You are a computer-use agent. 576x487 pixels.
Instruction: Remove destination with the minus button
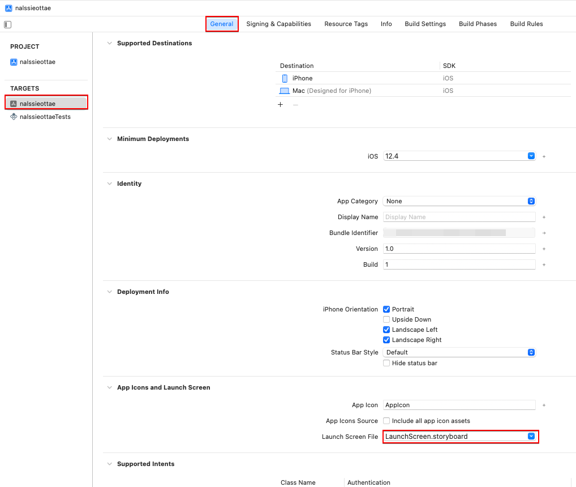pos(296,105)
